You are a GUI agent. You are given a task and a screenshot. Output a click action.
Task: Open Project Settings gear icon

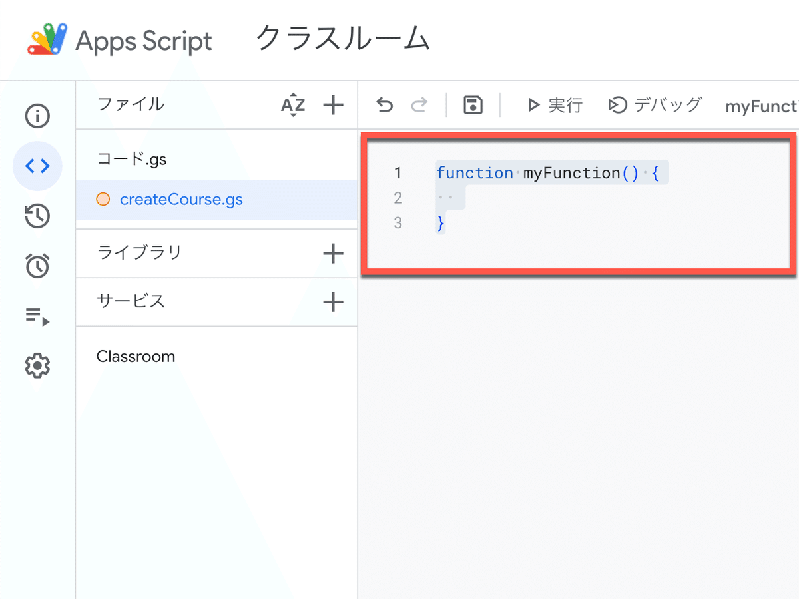coord(37,366)
